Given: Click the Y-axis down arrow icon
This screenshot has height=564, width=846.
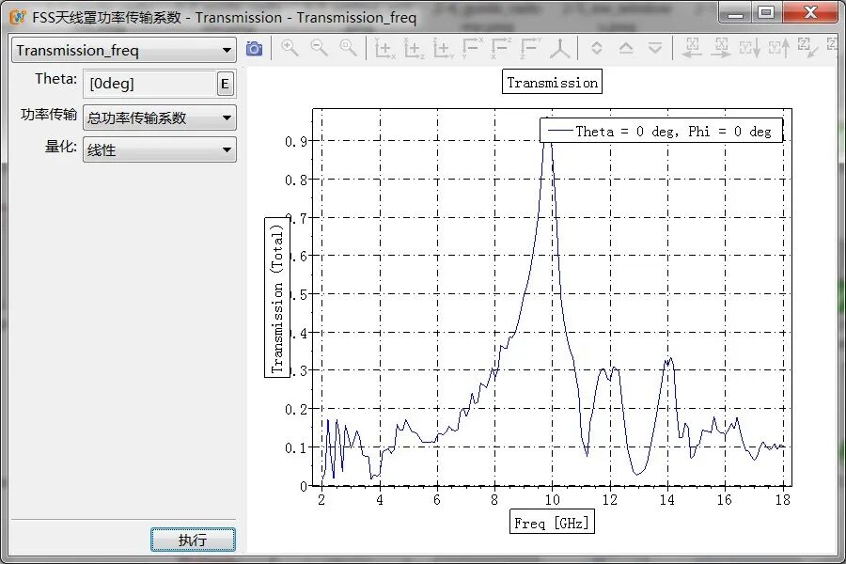Looking at the screenshot, I should tap(750, 48).
